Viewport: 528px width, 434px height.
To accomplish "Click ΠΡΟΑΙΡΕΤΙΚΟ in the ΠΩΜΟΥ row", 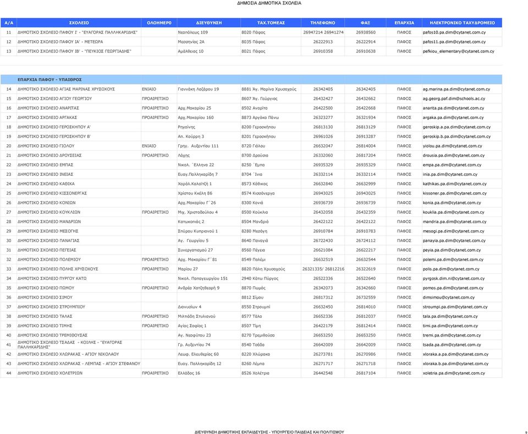I will coord(155,288).
